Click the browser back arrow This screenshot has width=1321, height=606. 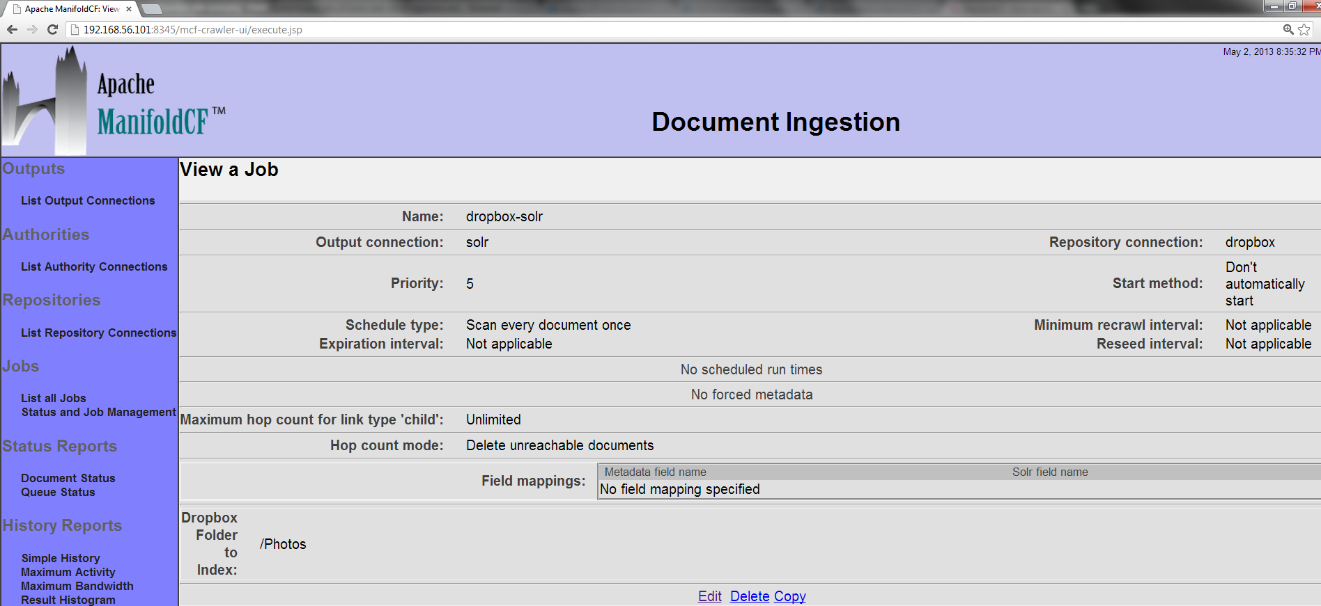click(12, 29)
